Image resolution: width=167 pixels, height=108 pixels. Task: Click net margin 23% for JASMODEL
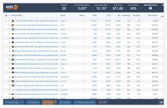coord(129,94)
